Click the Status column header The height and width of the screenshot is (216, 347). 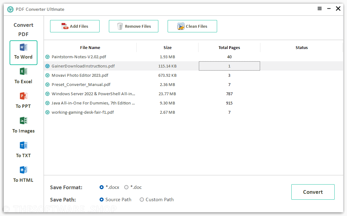coord(302,48)
